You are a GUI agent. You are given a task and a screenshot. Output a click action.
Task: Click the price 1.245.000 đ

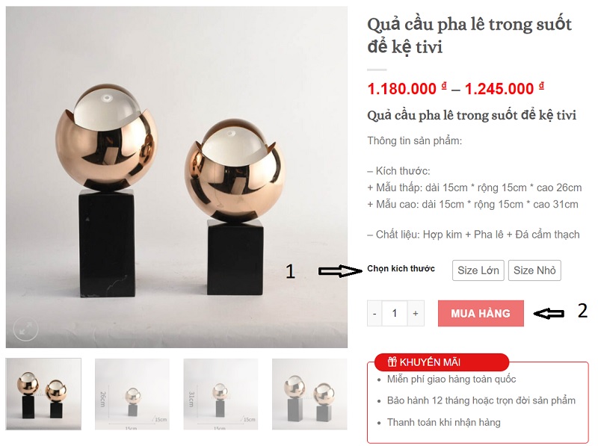pyautogui.click(x=504, y=89)
